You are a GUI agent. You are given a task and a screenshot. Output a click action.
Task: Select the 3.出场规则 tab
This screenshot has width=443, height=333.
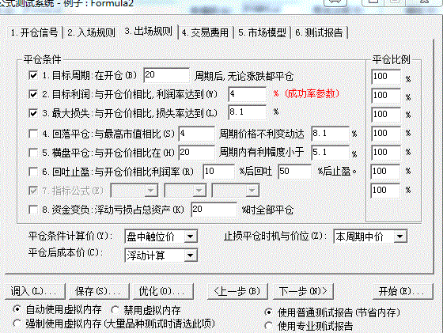click(149, 32)
